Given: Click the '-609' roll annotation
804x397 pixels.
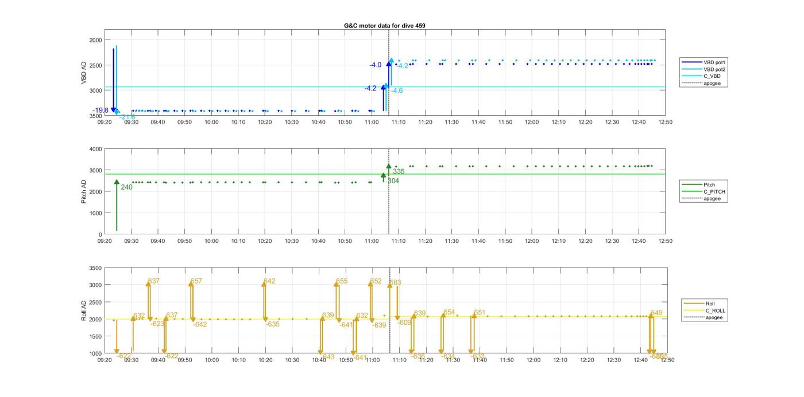Looking at the screenshot, I should pos(404,323).
